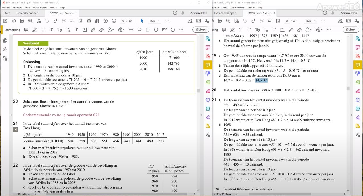This screenshot has width=363, height=196.
Task: Click Aanmelden in the left window
Action: (x=199, y=13)
